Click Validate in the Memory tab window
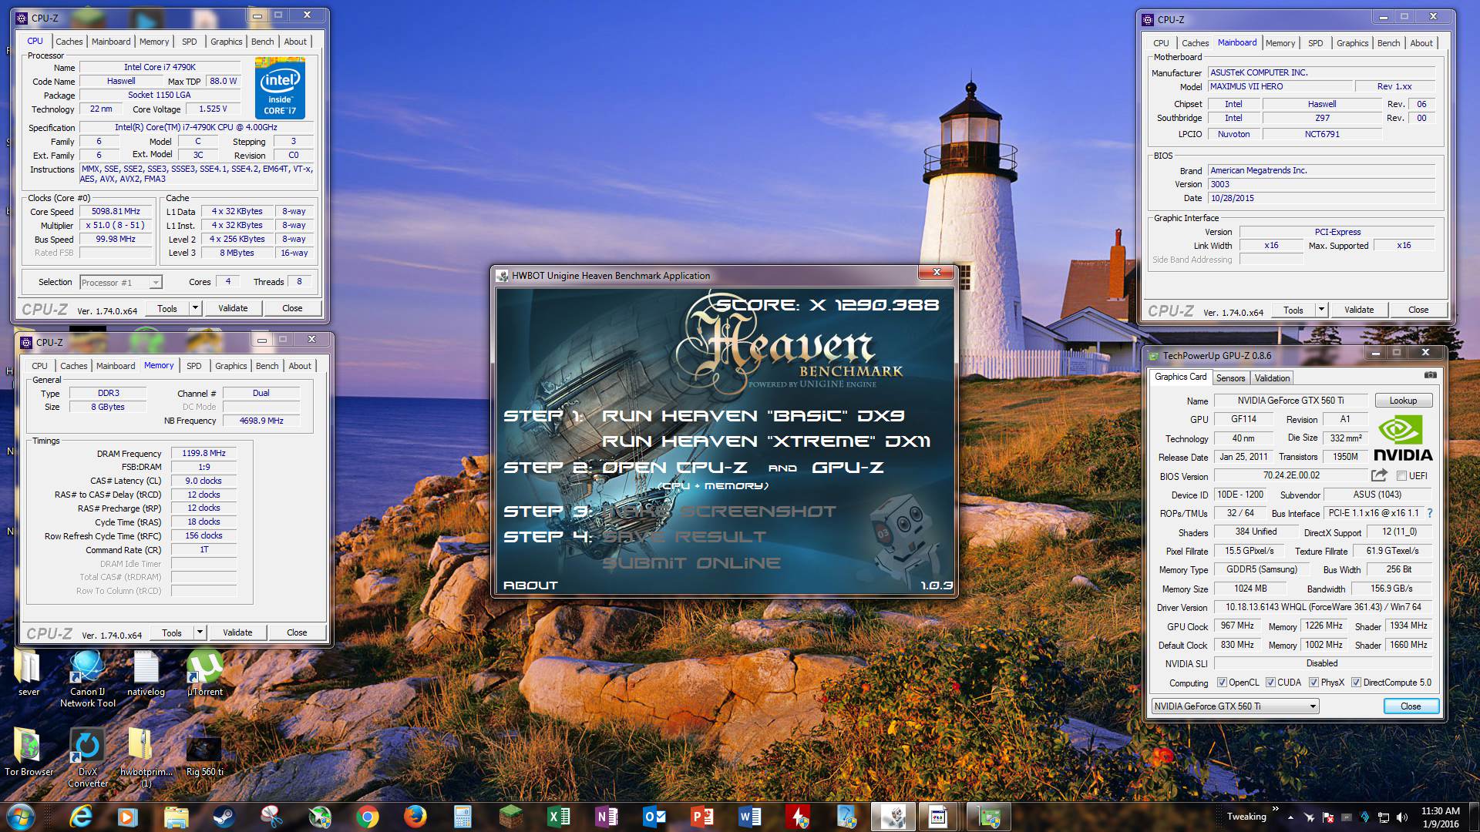This screenshot has width=1480, height=832. [237, 632]
